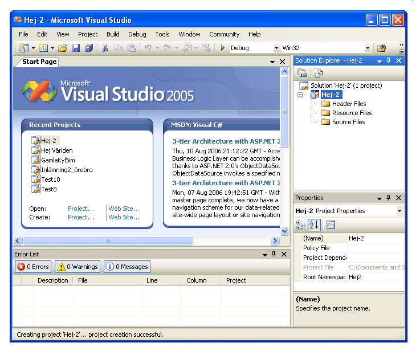Click Start Page horizontal scrollbar thumb
Image resolution: width=416 pixels, height=351 pixels.
pos(108,241)
